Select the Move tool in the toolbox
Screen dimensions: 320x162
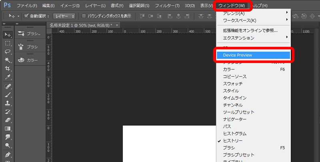[8, 35]
